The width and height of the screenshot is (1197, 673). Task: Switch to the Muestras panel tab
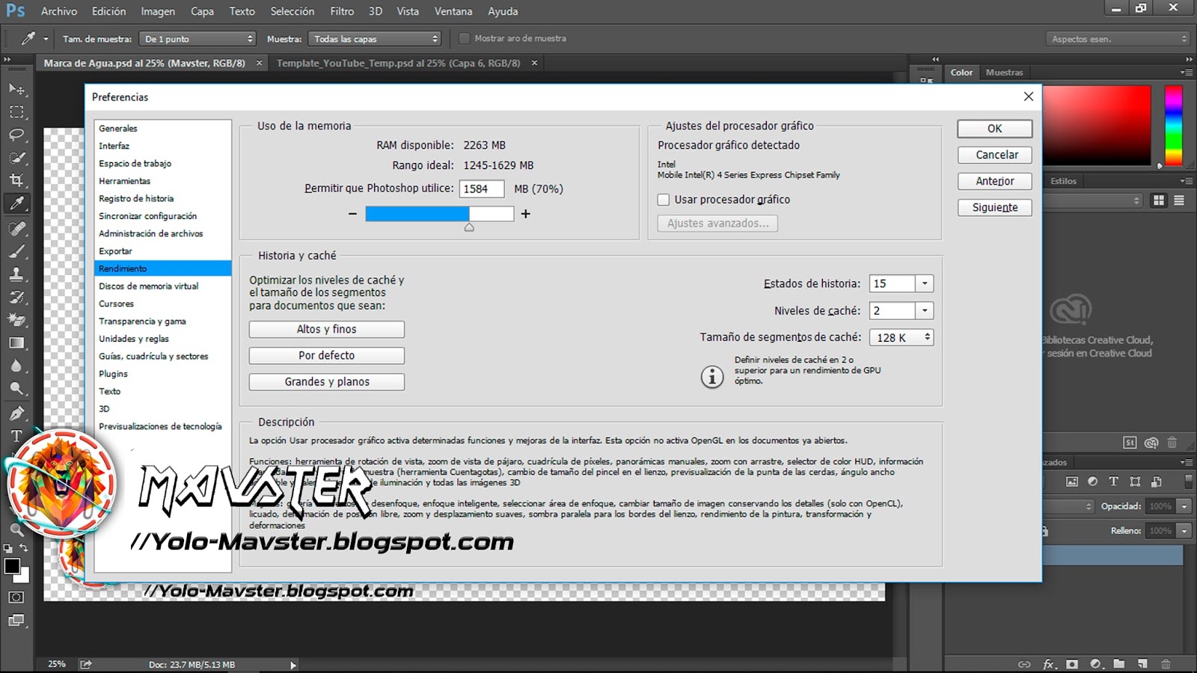(x=1004, y=73)
